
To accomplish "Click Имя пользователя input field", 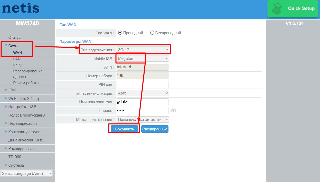I will point(143,102).
